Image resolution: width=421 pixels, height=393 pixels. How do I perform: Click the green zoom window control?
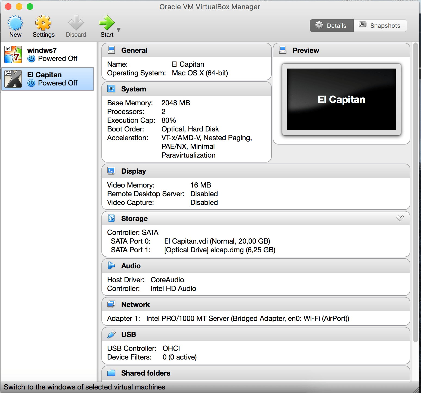point(30,7)
